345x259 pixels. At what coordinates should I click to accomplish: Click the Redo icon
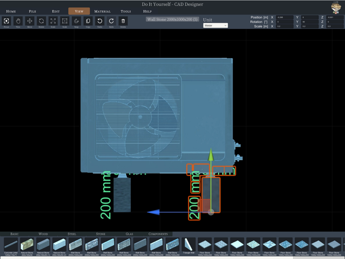111,21
